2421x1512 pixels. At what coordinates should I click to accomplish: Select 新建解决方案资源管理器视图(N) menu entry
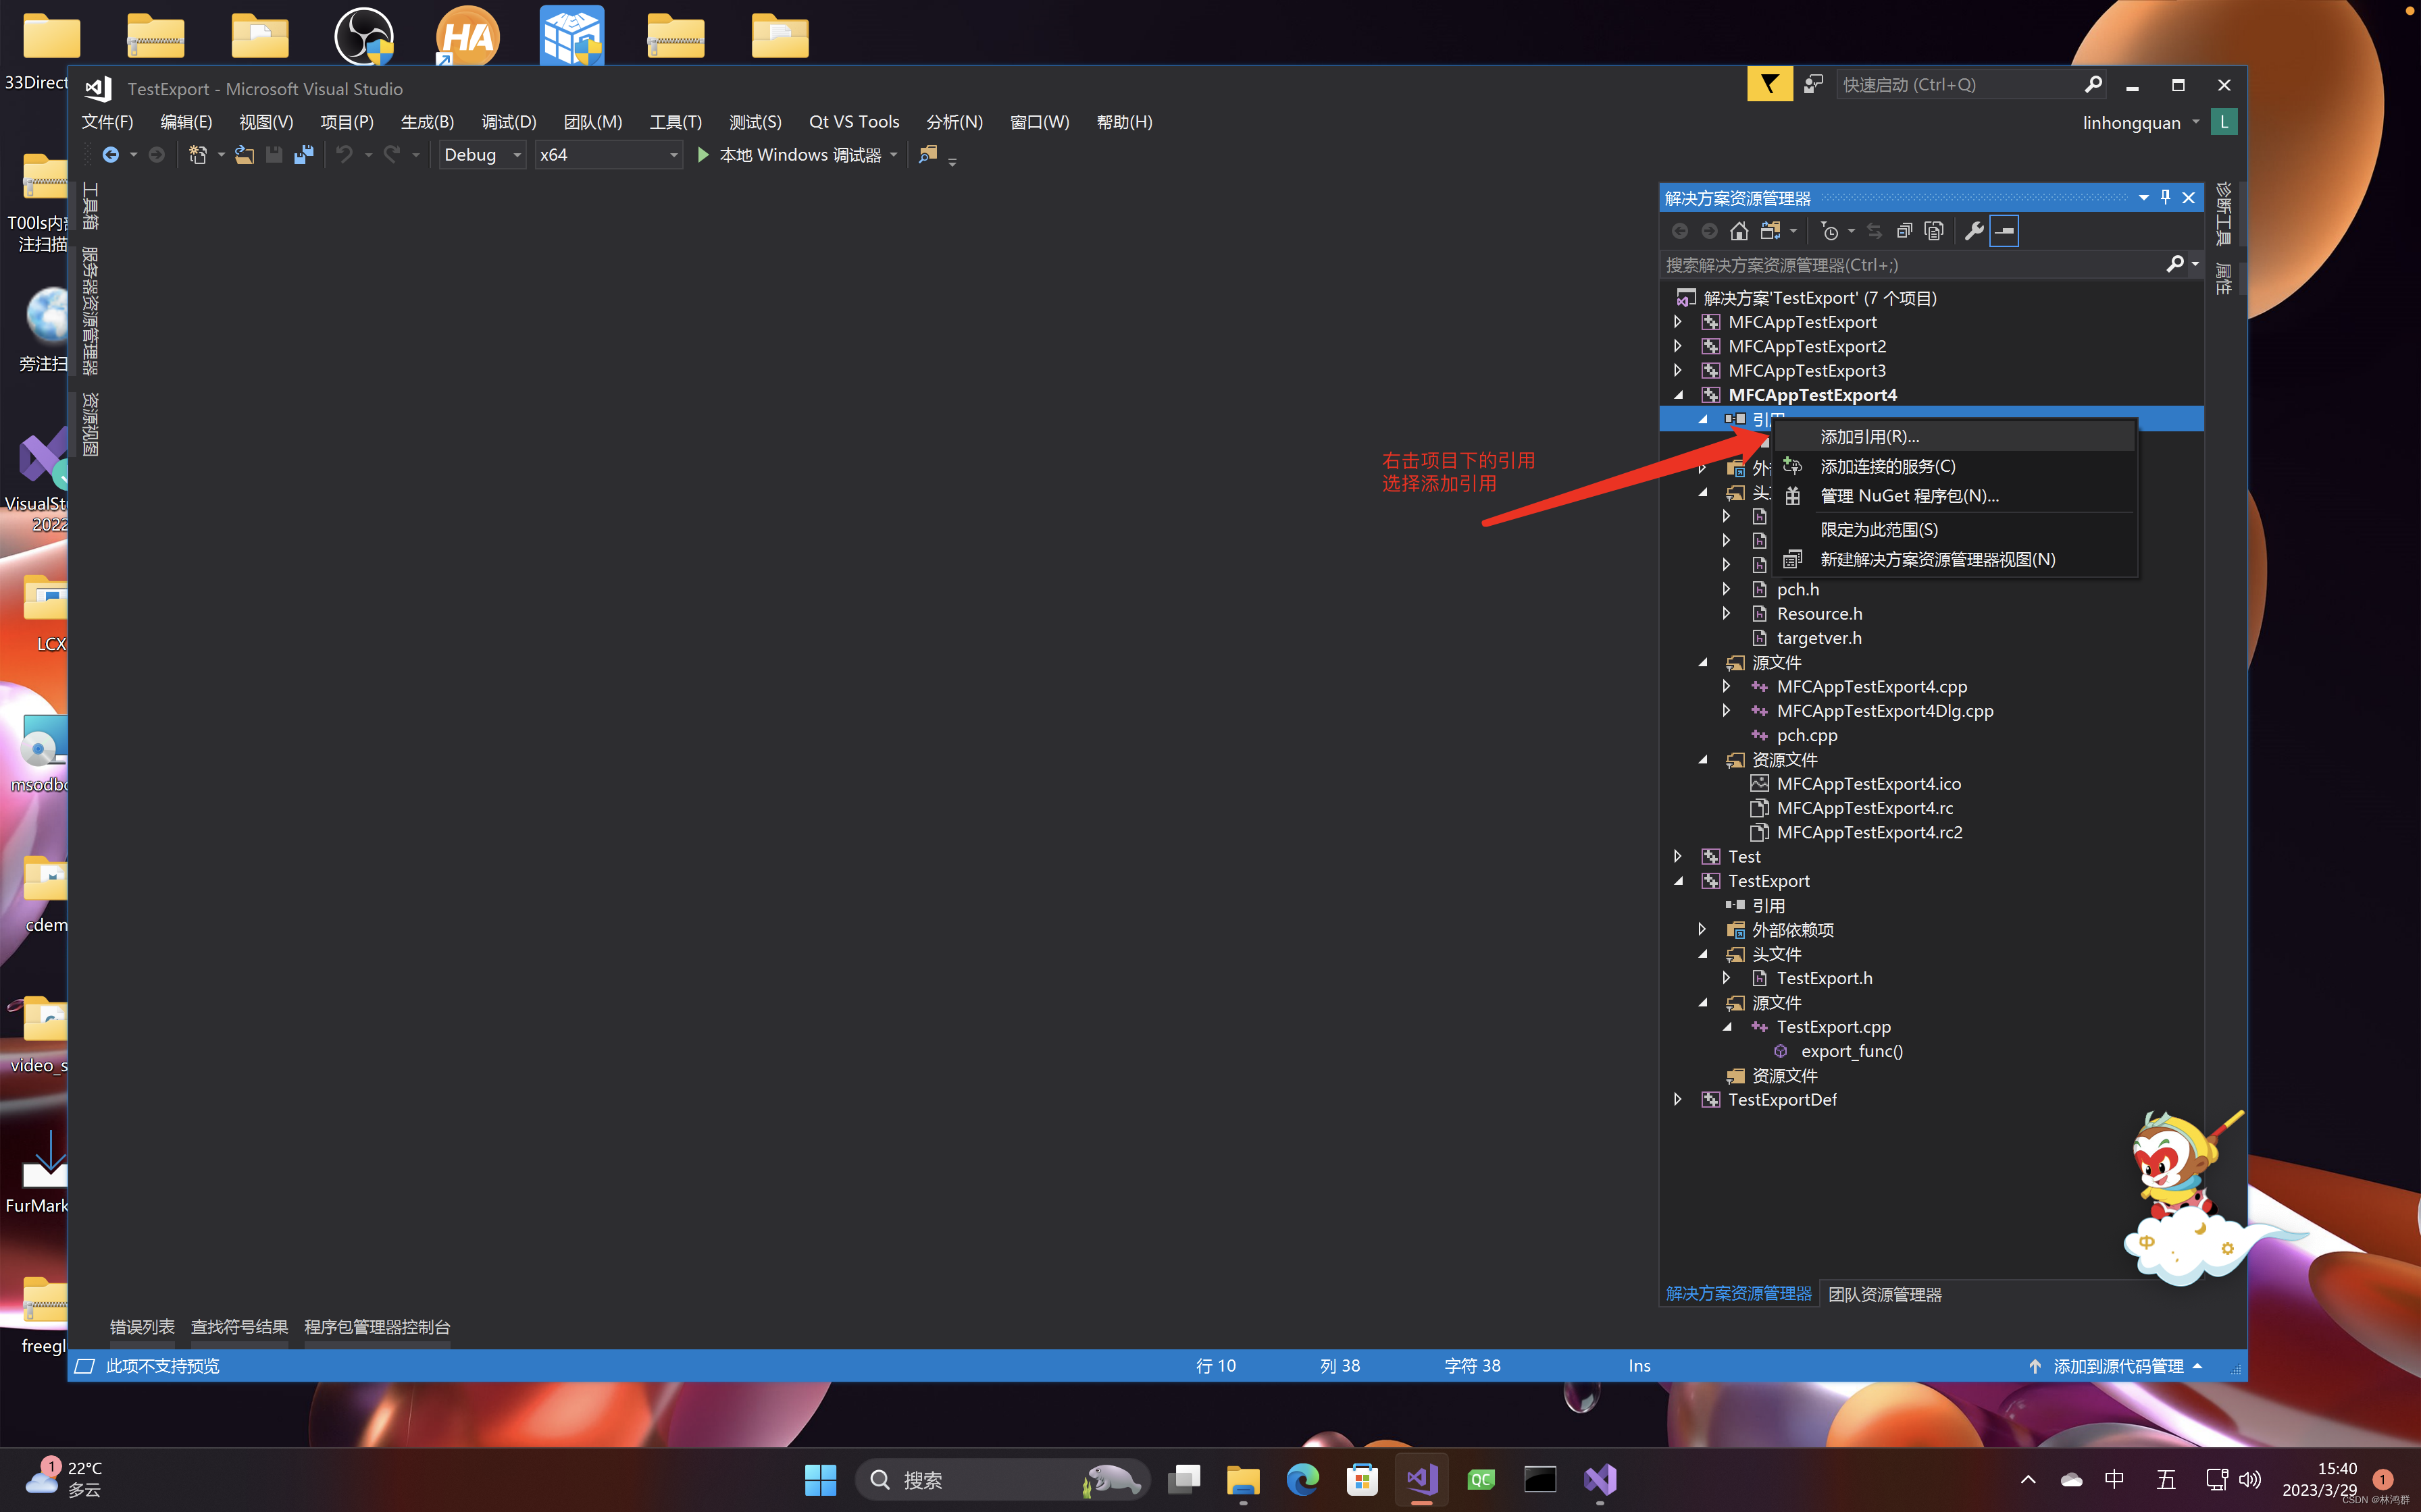pyautogui.click(x=1954, y=559)
